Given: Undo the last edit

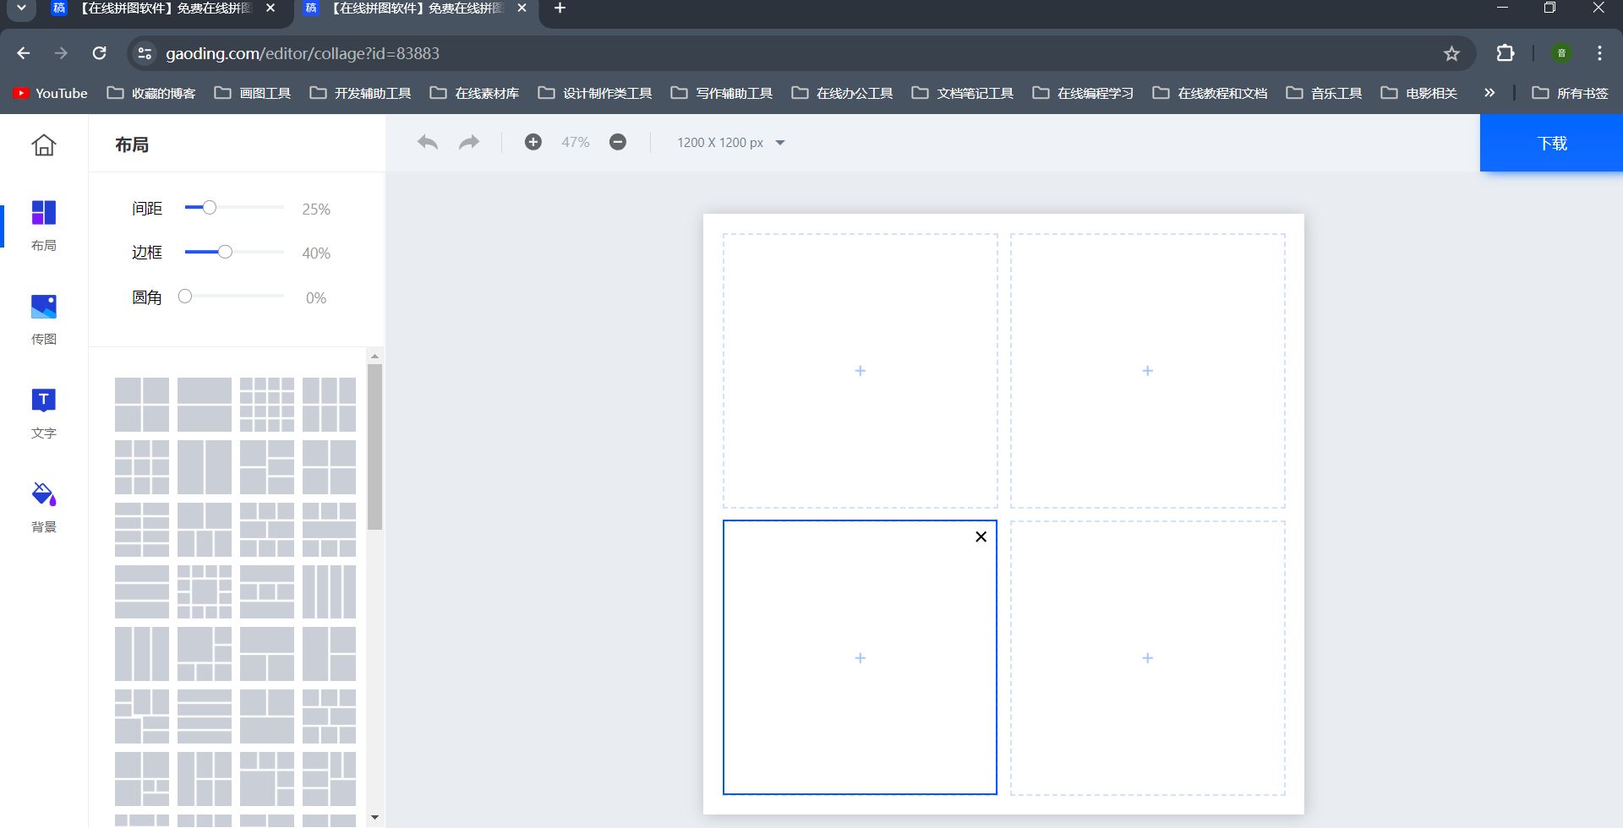Looking at the screenshot, I should click(x=428, y=142).
